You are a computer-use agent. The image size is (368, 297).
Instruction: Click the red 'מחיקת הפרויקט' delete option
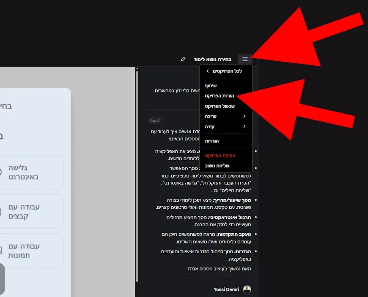[x=220, y=156]
